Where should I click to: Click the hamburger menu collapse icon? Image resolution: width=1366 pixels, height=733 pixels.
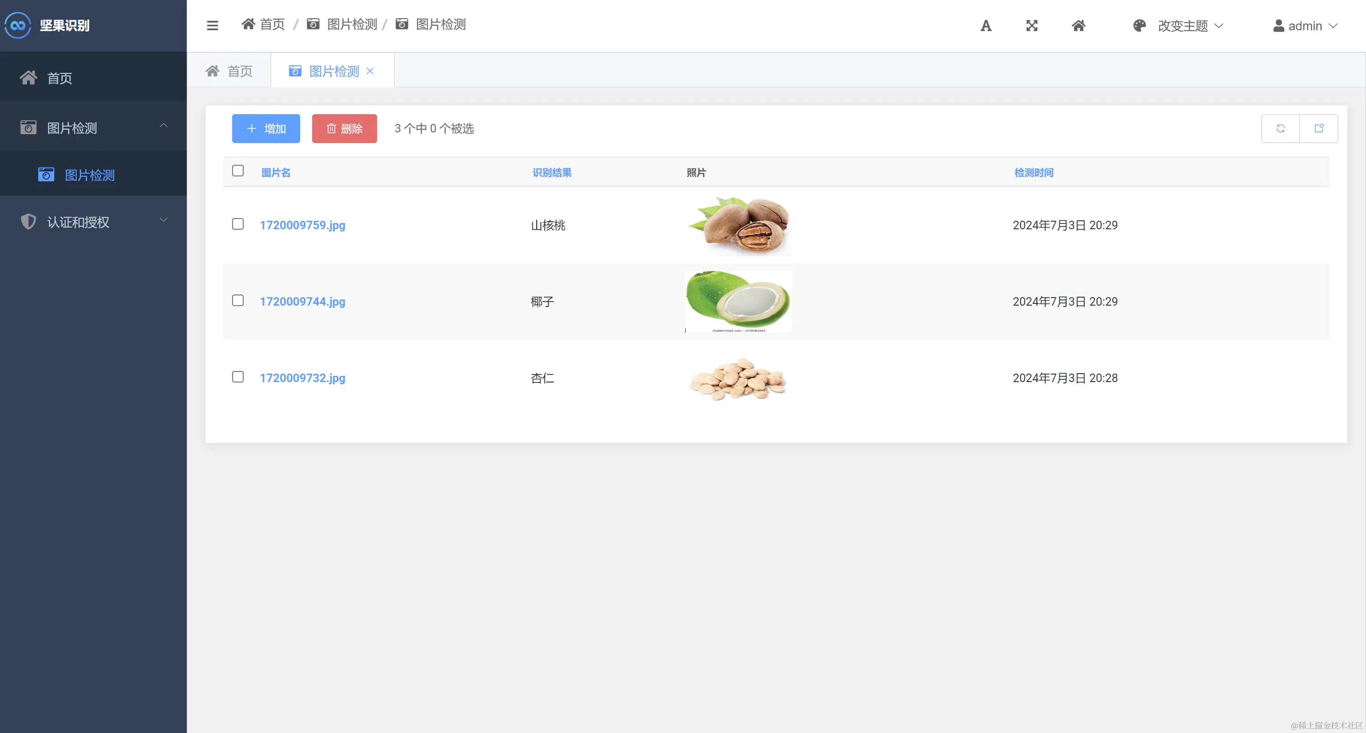(212, 25)
